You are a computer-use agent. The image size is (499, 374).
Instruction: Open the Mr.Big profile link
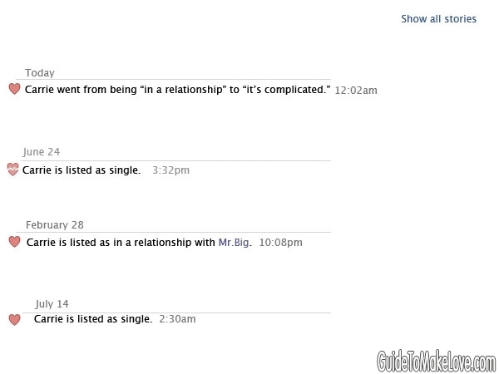tap(234, 243)
